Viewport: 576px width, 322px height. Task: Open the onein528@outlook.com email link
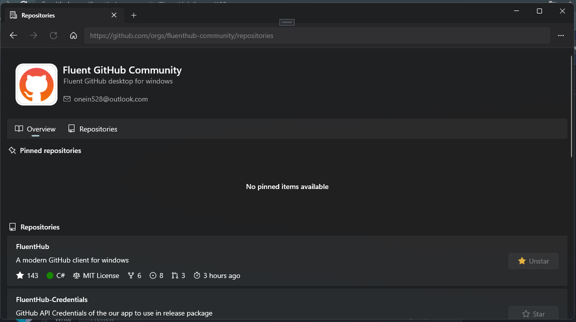110,99
